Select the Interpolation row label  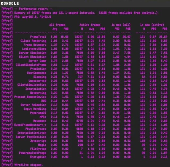pyautogui.click(x=36, y=89)
